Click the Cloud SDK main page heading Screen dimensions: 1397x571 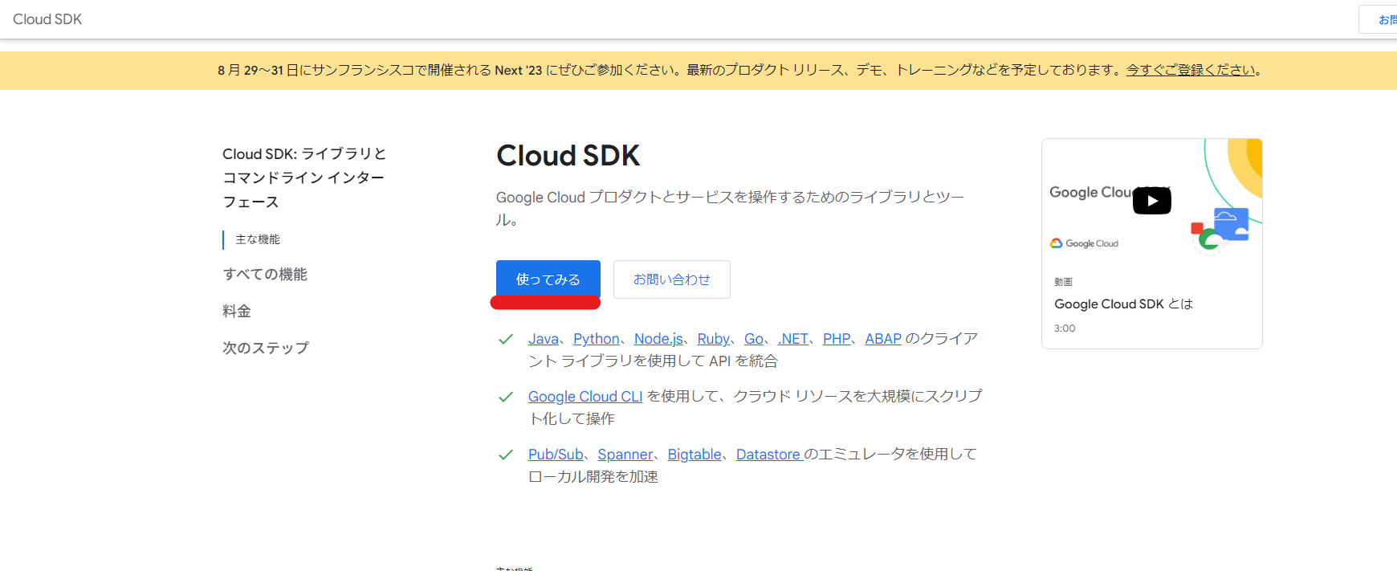568,156
